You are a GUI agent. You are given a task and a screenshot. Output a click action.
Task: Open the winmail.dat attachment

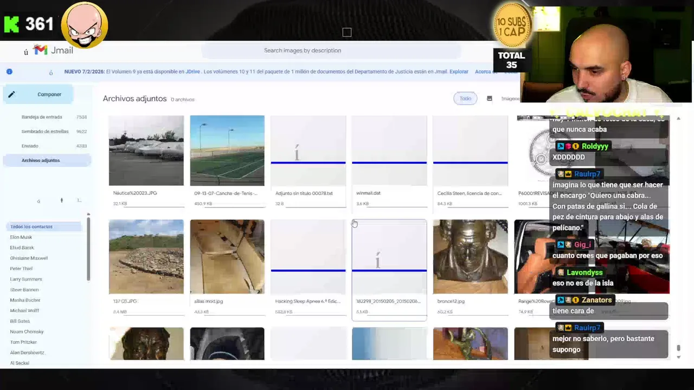pos(389,161)
